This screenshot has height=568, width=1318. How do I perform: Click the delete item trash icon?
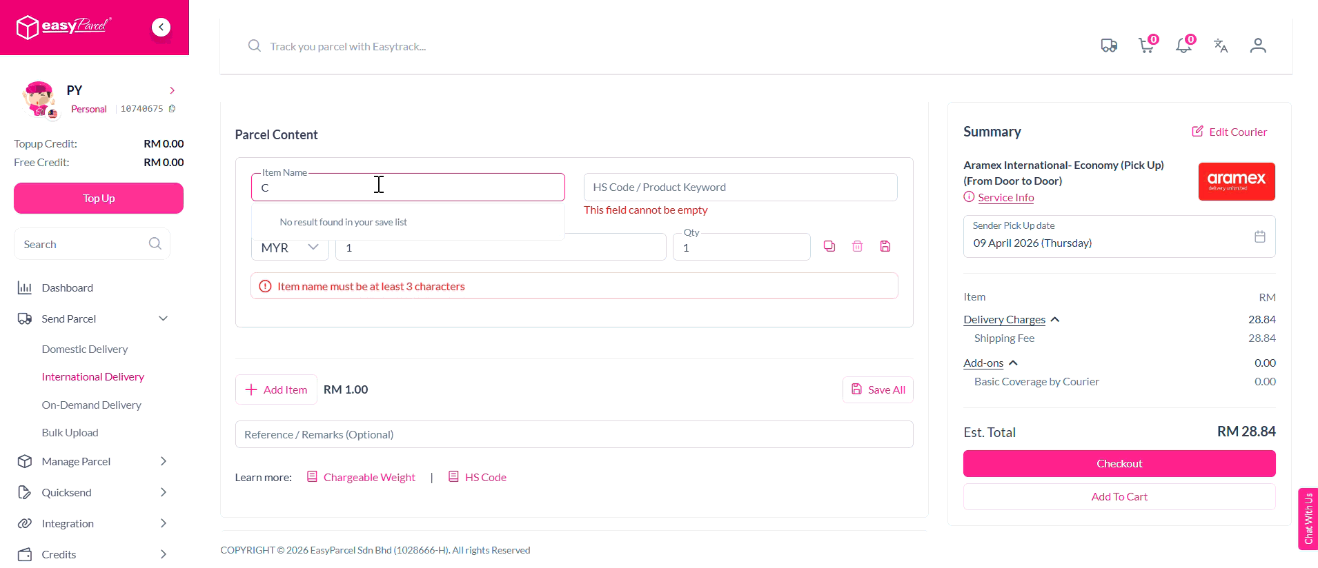(857, 246)
